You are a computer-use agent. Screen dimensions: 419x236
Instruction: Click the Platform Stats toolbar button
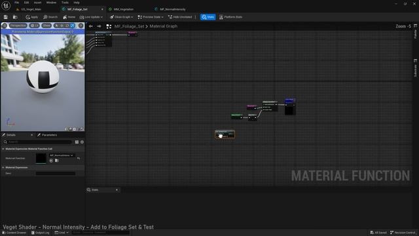pyautogui.click(x=230, y=17)
